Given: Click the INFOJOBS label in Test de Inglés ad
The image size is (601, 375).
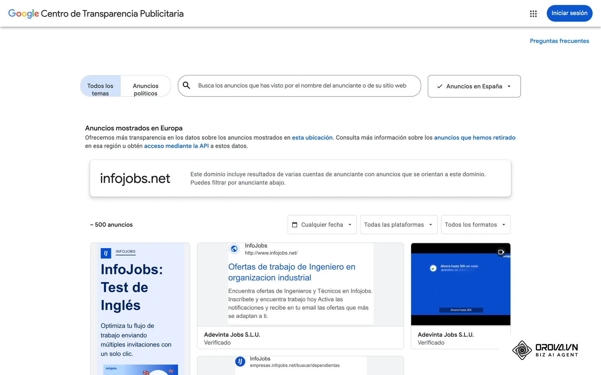Looking at the screenshot, I should pos(125,252).
